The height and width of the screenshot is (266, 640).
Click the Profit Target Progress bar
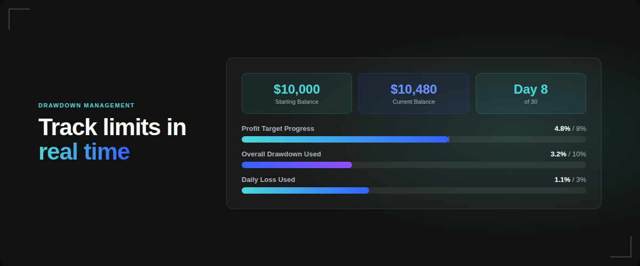pyautogui.click(x=413, y=139)
